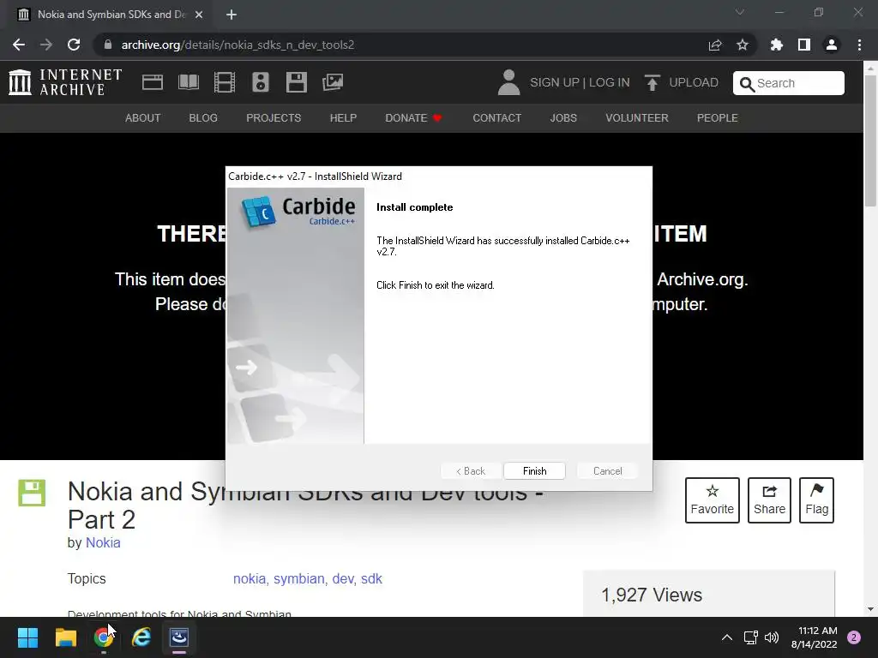Image resolution: width=878 pixels, height=658 pixels.
Task: Open the network tray icon
Action: pyautogui.click(x=750, y=637)
